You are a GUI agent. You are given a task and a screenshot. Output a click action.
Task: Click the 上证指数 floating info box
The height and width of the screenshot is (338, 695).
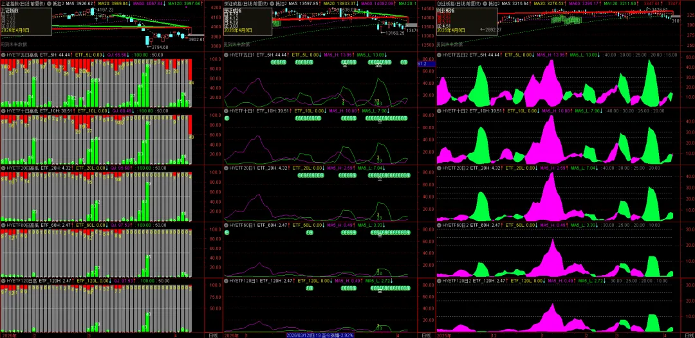coord(26,21)
